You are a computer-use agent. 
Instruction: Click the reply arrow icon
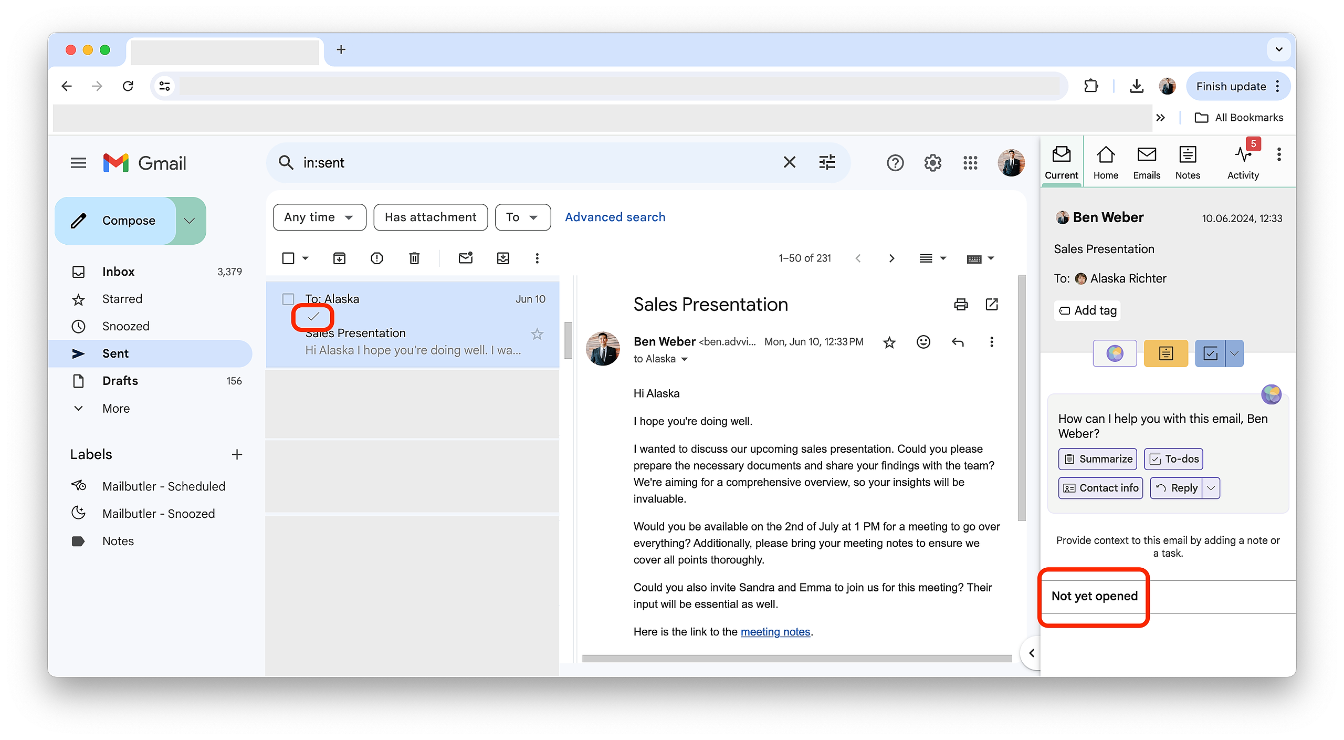[x=958, y=342]
